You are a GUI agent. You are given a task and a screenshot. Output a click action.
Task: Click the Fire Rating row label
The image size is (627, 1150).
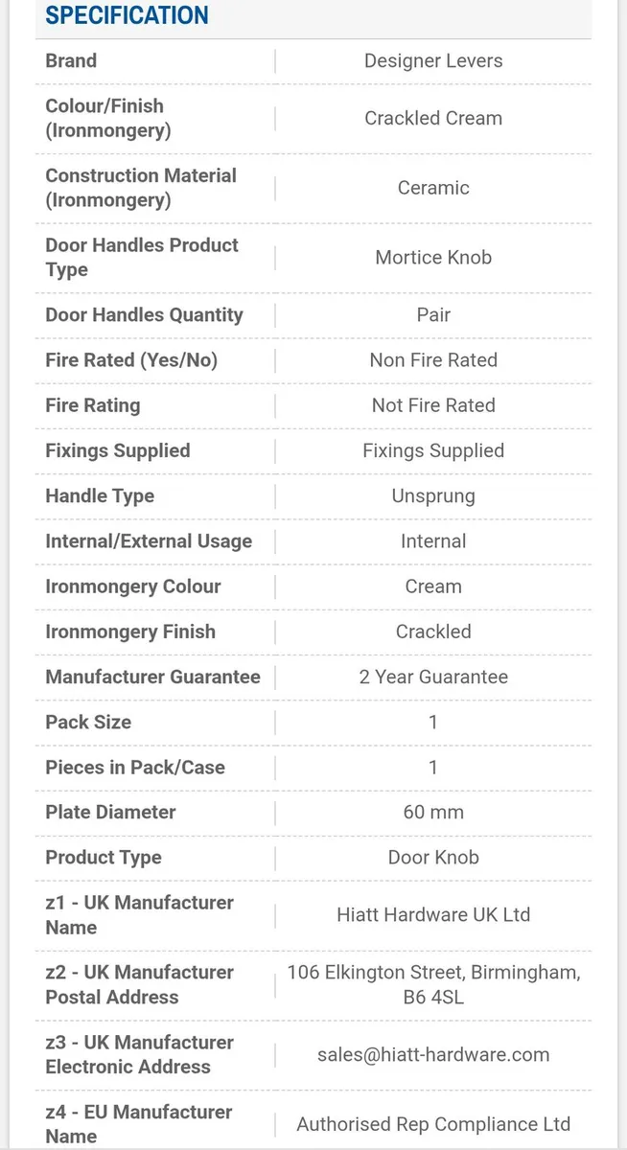click(92, 405)
